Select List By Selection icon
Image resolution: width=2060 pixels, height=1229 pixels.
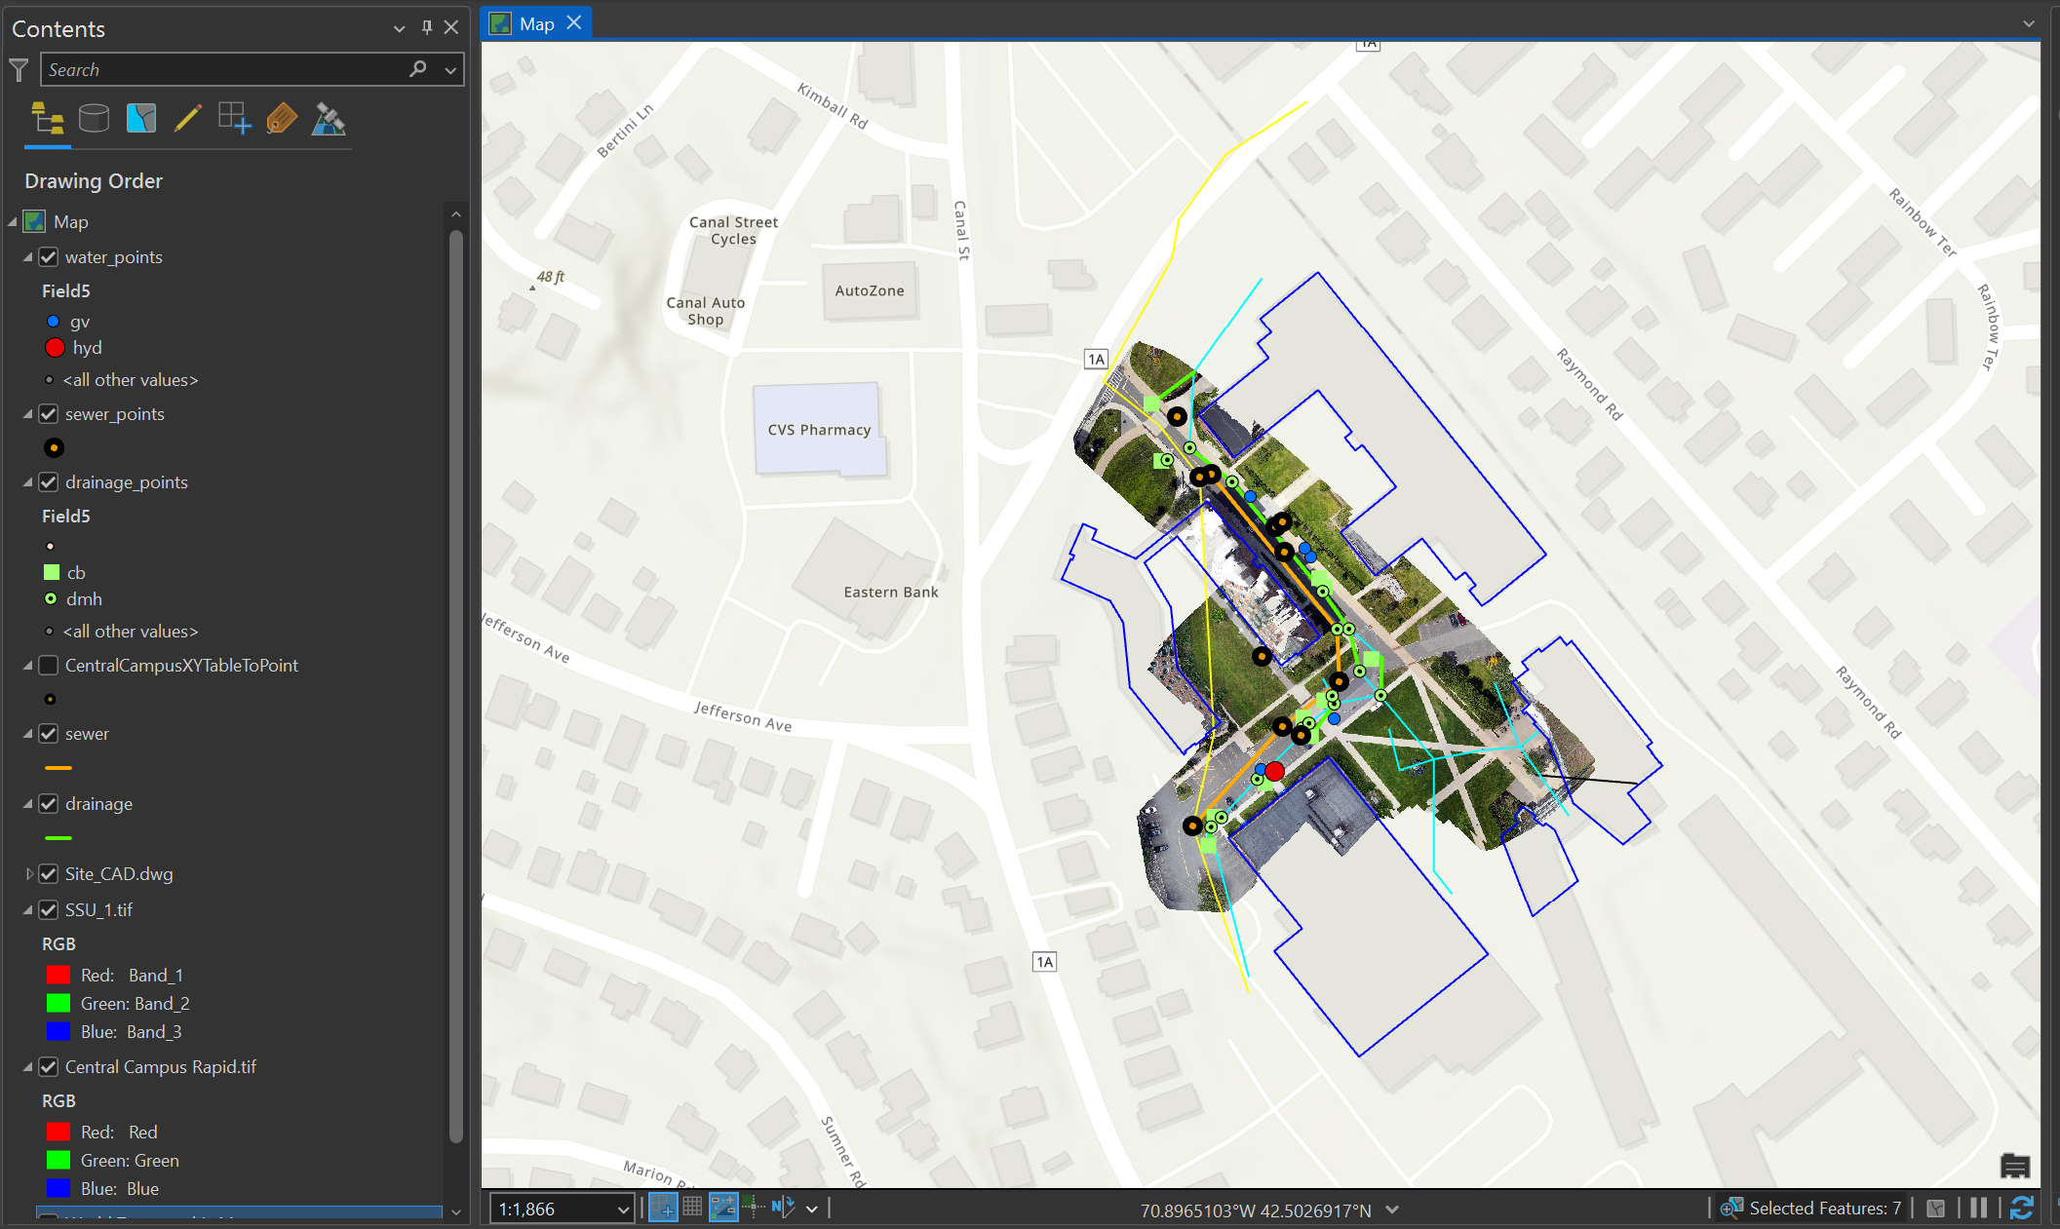pyautogui.click(x=141, y=119)
